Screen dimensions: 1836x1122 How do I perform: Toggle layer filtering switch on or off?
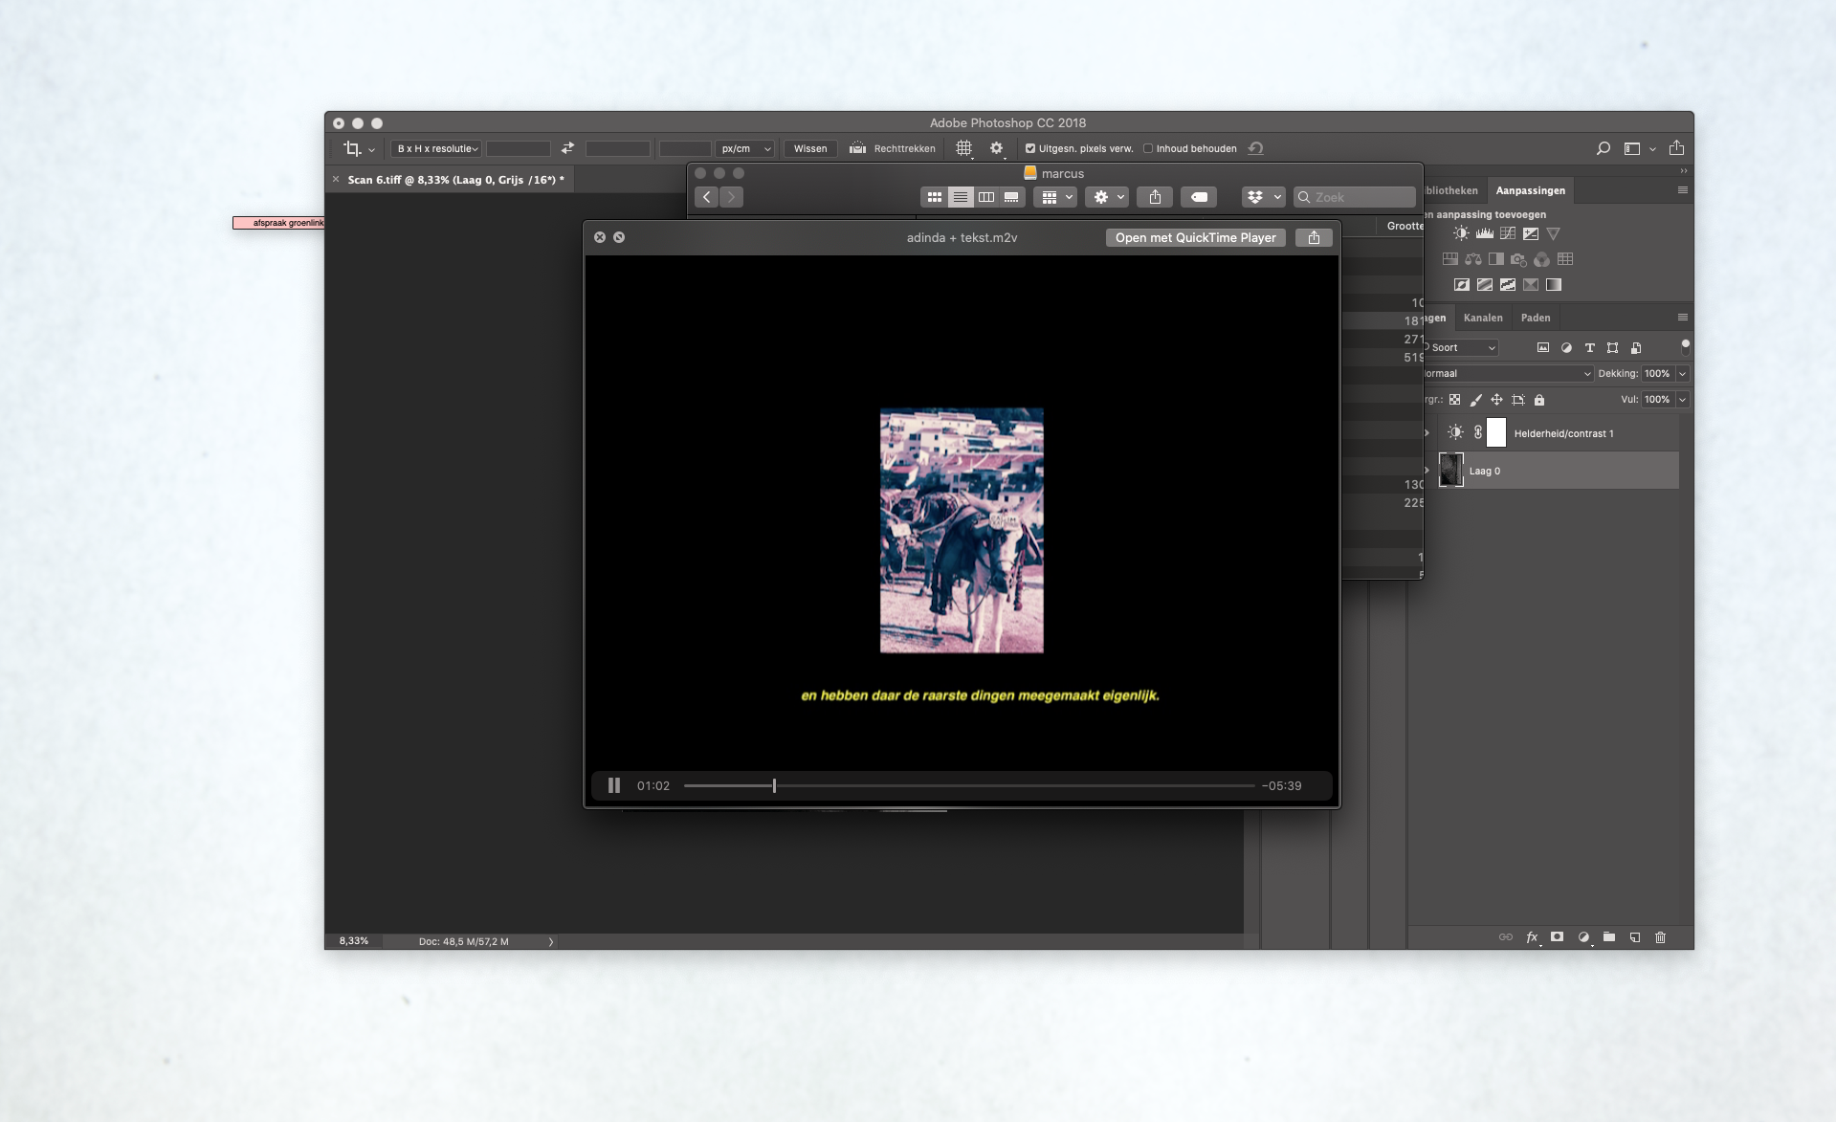coord(1685,346)
